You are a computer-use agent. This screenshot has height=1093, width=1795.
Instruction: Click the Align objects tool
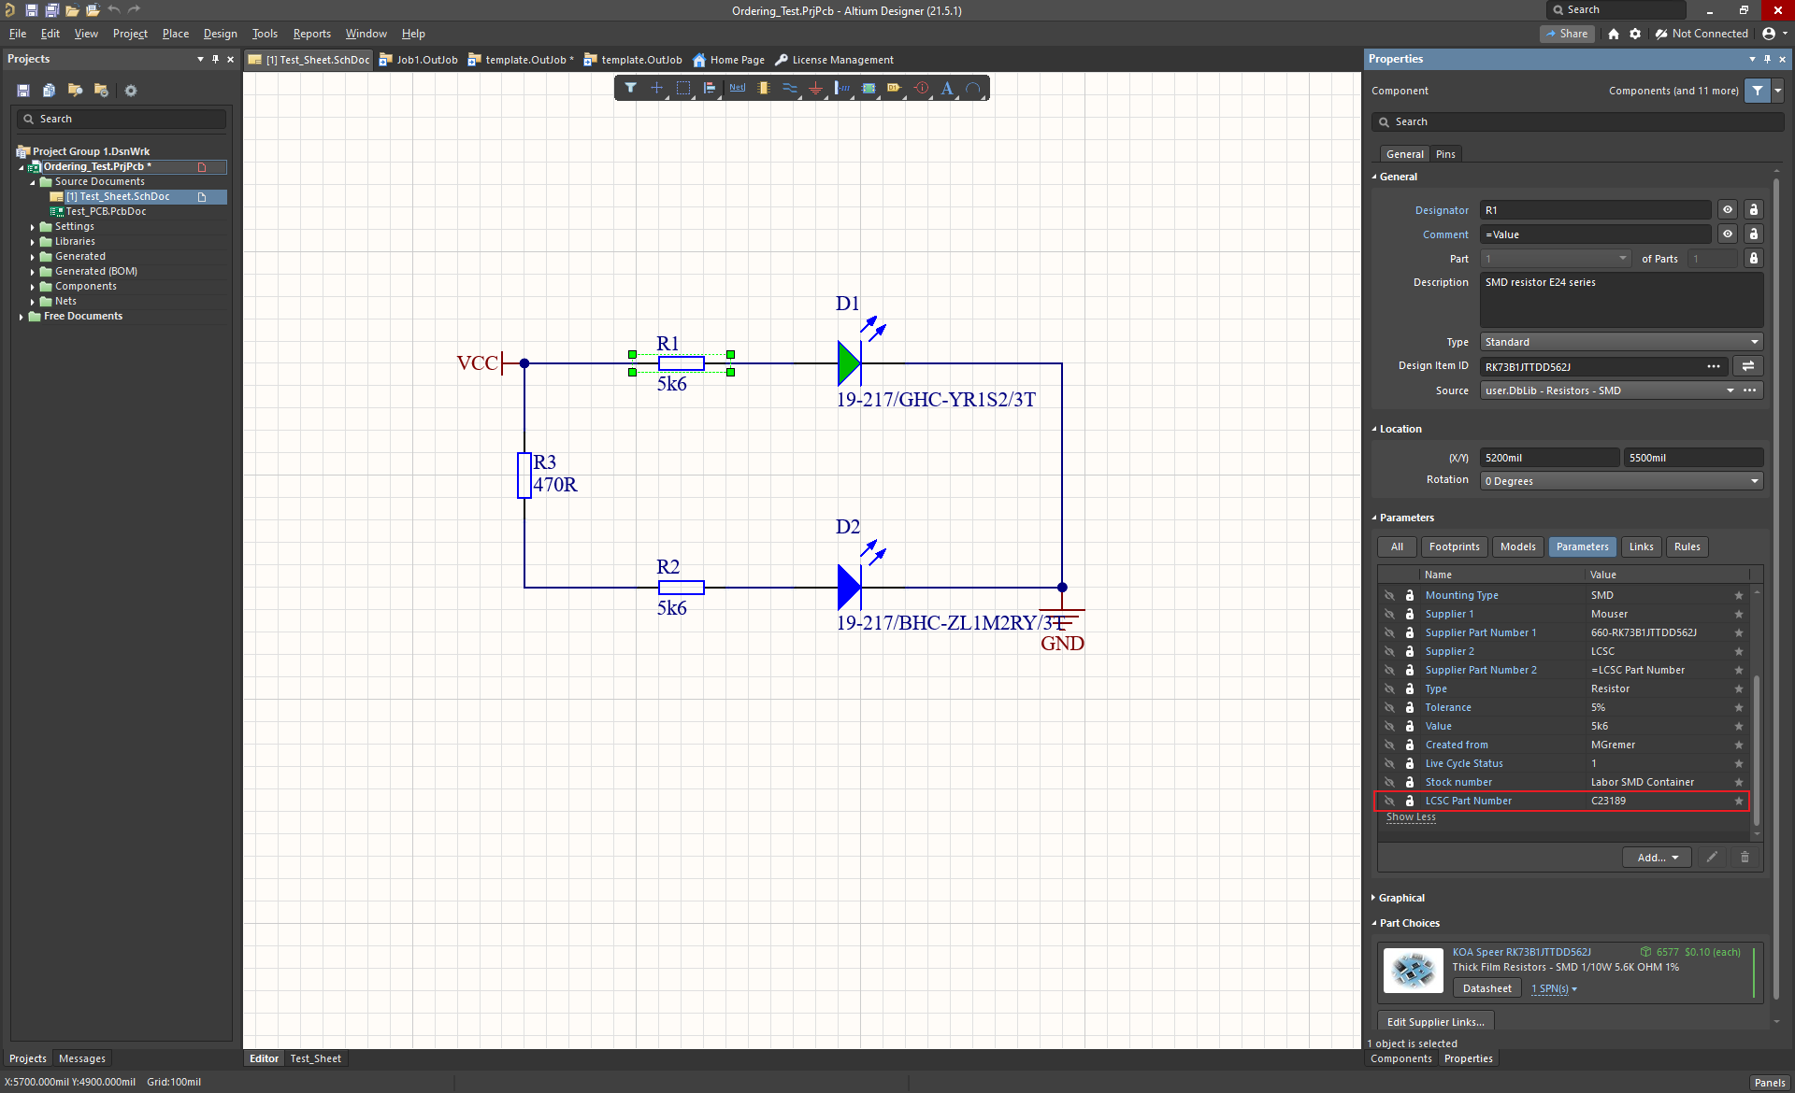pyautogui.click(x=710, y=88)
